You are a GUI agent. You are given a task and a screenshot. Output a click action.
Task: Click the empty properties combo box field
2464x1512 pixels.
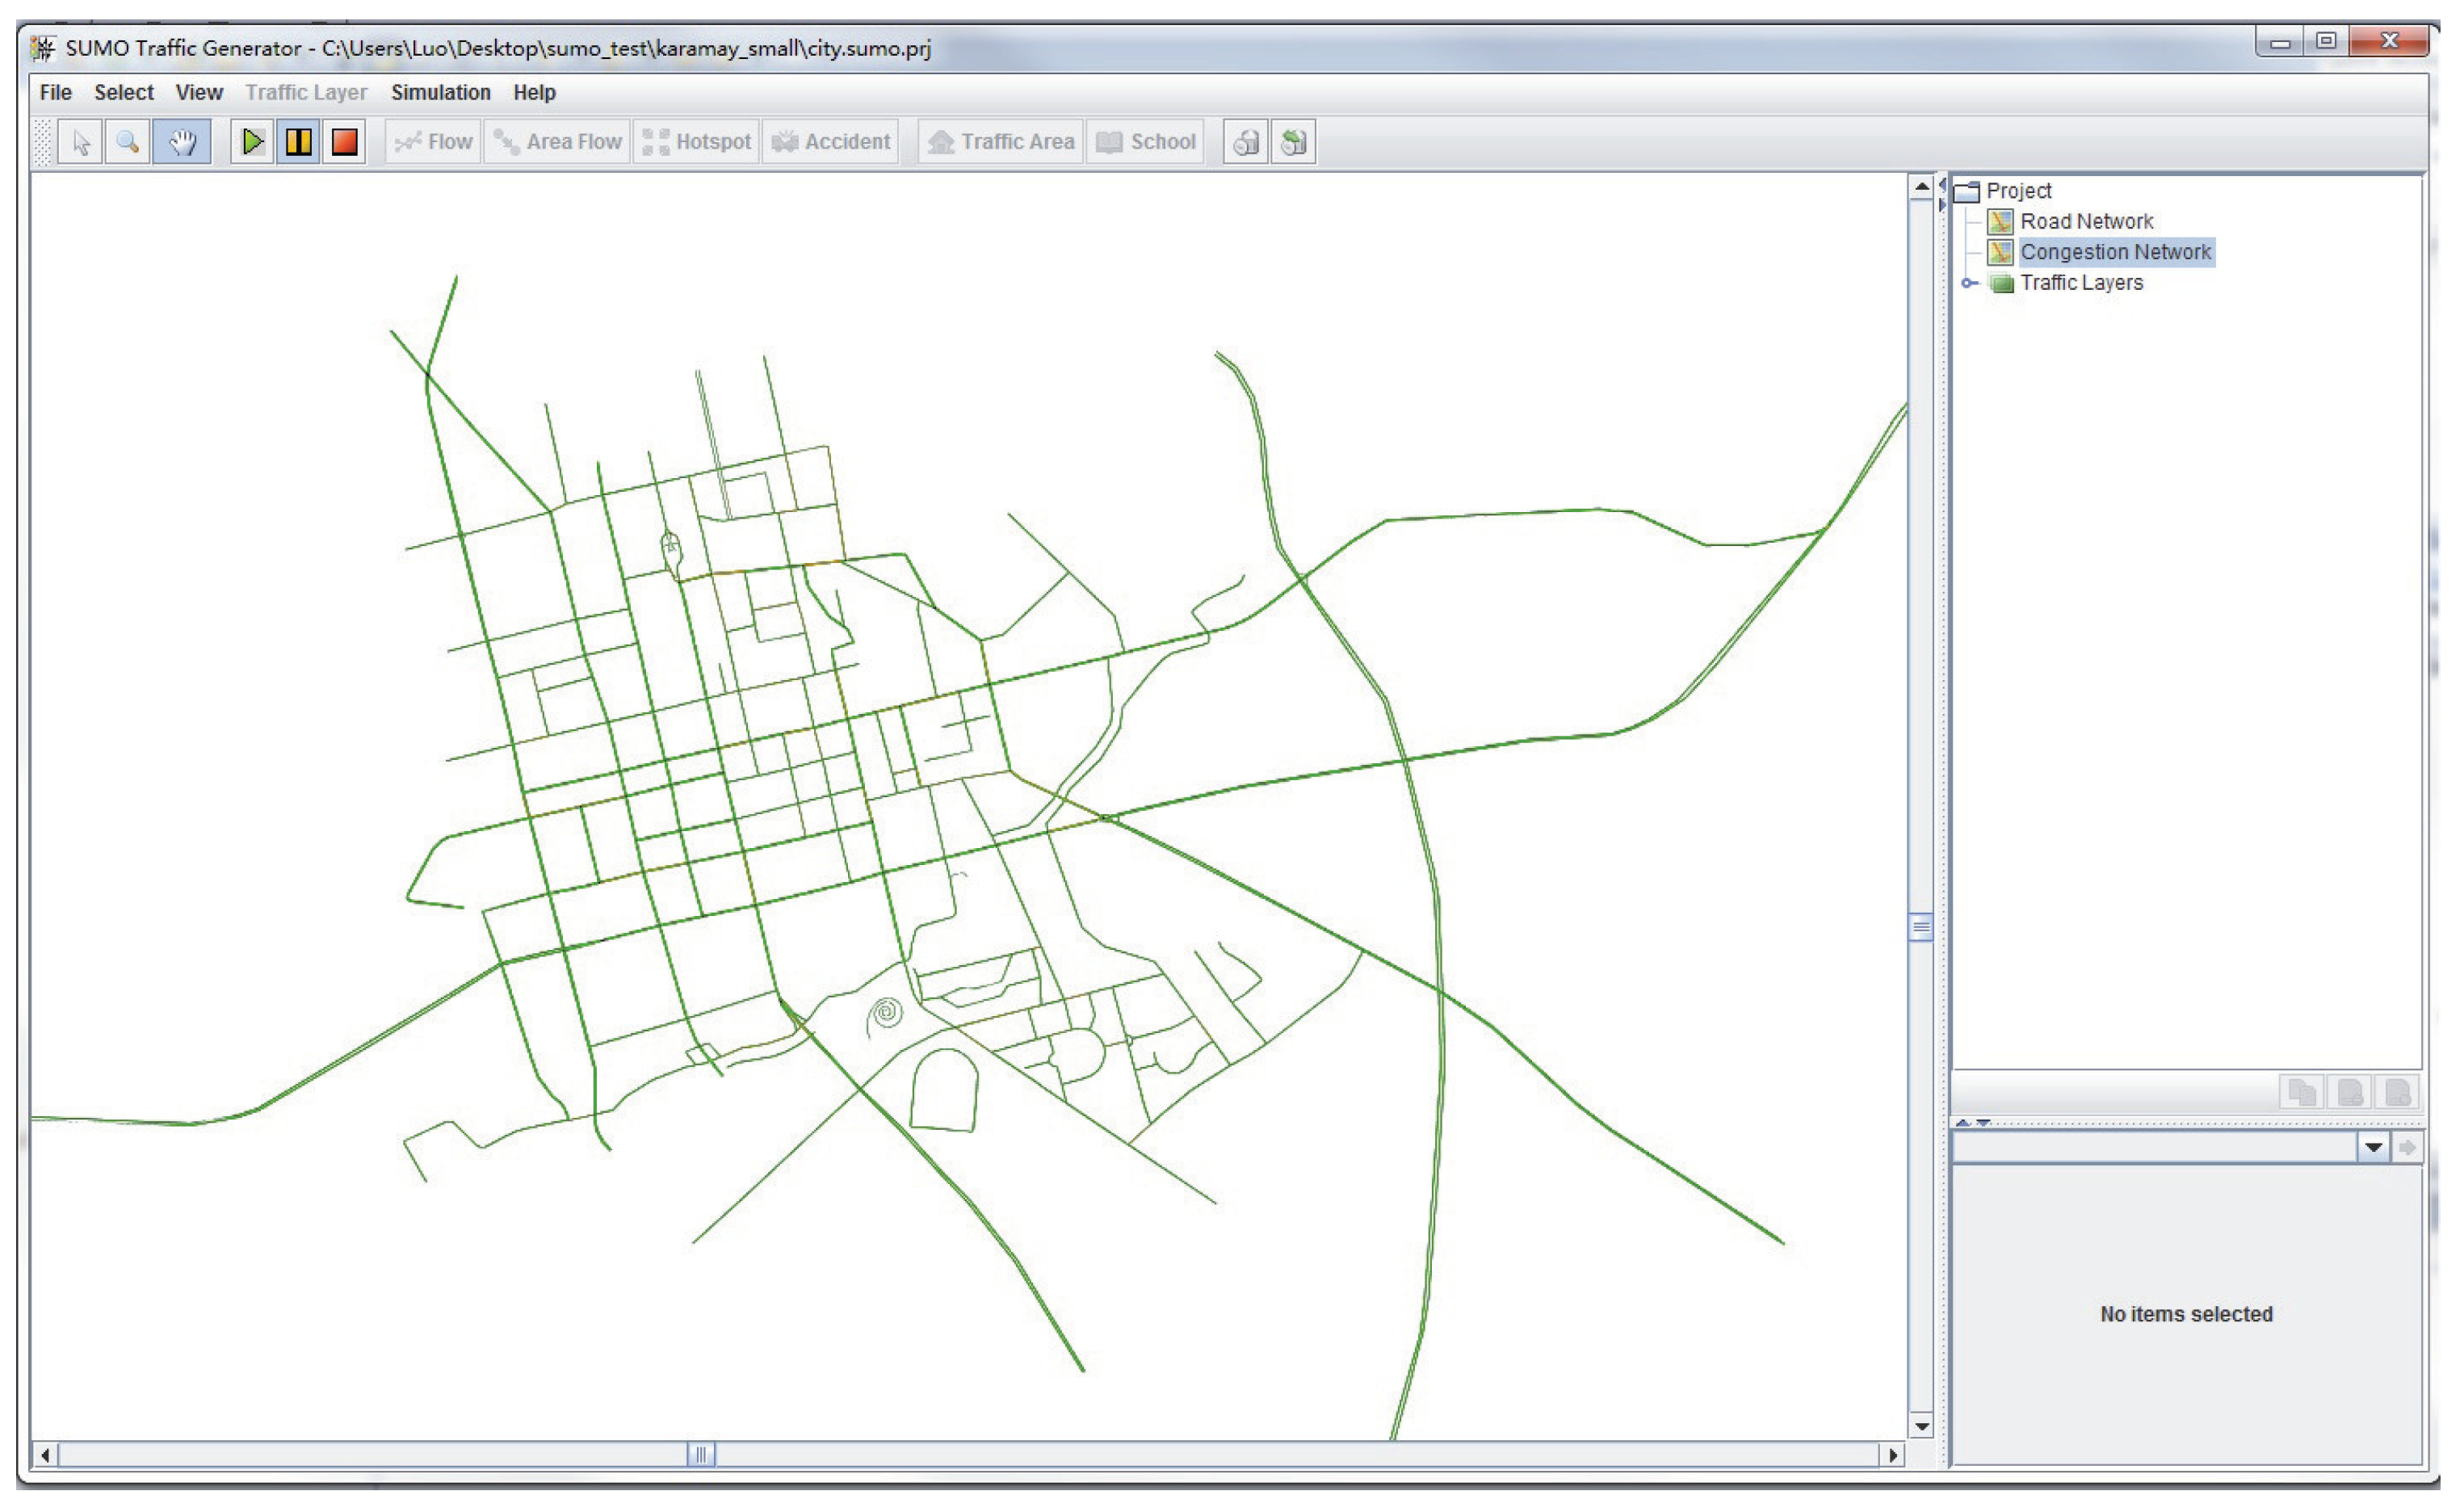(x=2154, y=1147)
